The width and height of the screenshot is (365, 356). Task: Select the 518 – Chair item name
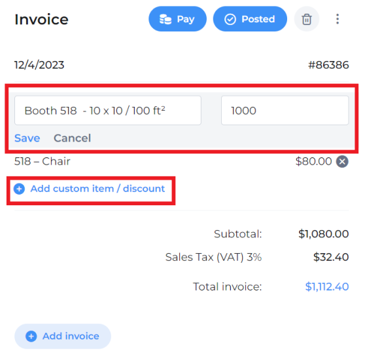coord(42,161)
